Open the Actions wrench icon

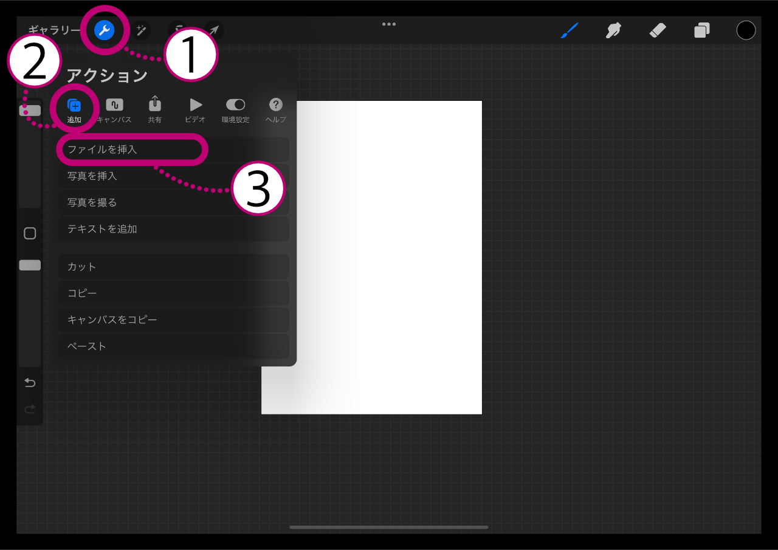click(x=105, y=30)
